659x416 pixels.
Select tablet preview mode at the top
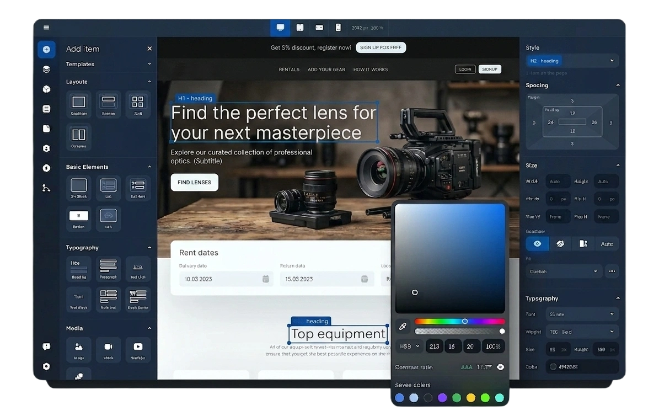(299, 27)
